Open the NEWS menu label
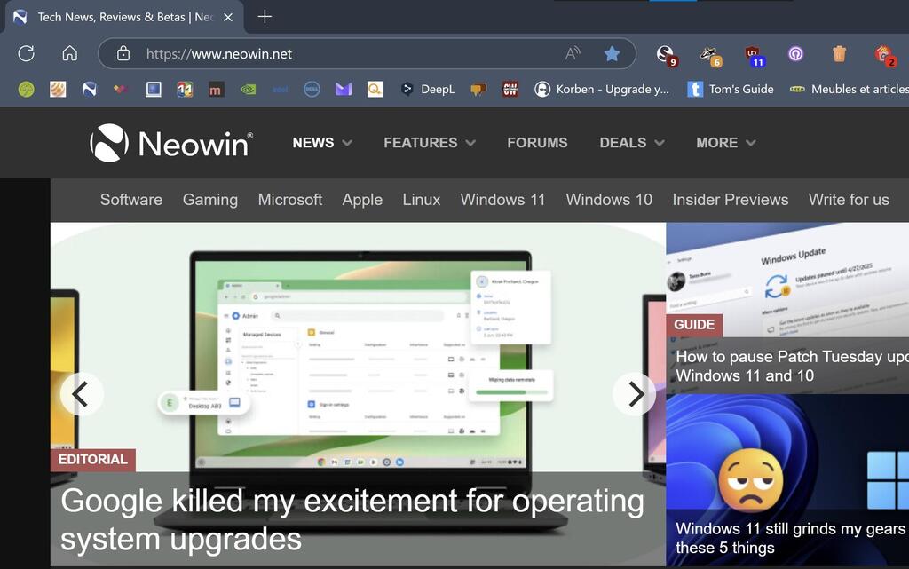This screenshot has height=569, width=909. click(x=313, y=143)
